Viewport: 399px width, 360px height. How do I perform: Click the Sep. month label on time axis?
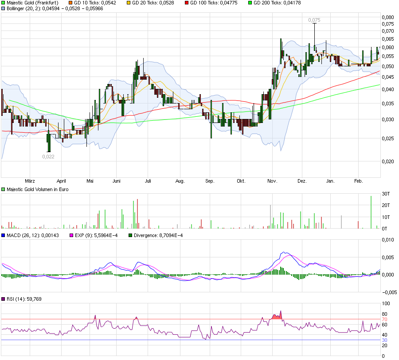click(x=210, y=181)
